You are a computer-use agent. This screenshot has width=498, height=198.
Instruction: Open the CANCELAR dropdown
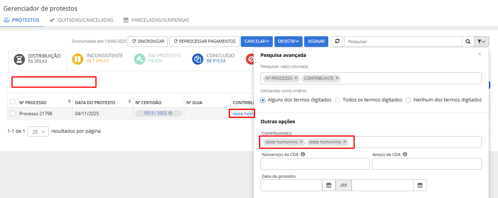[257, 41]
